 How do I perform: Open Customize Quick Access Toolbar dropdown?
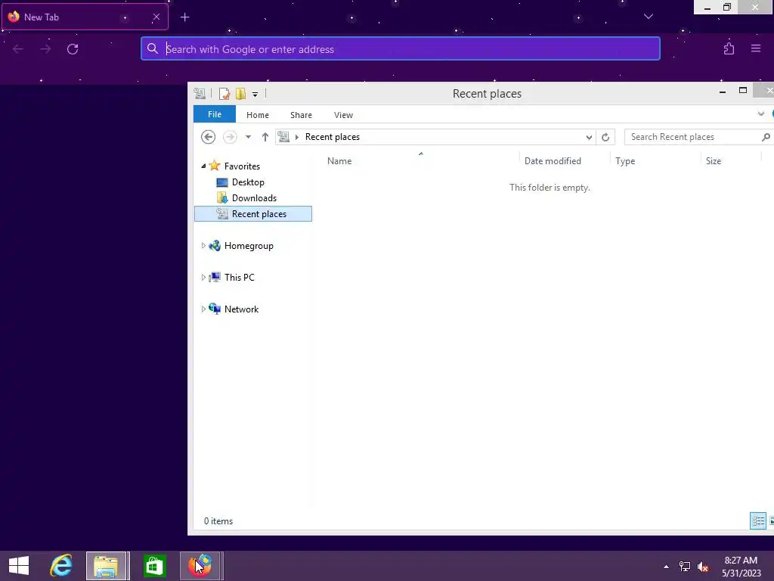pos(255,94)
